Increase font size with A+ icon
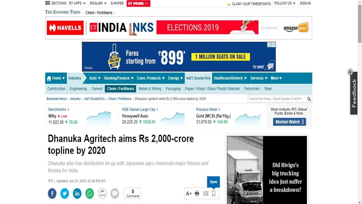Viewport: 362px width, 204px height. 189,194
